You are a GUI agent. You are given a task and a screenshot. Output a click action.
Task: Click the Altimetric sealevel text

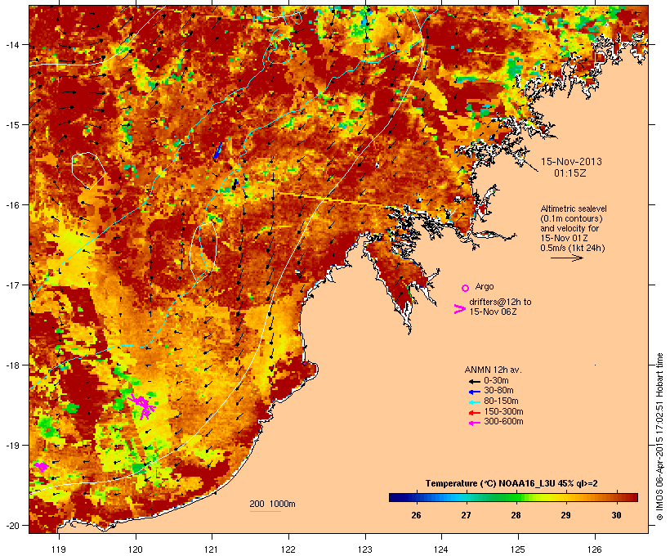click(x=574, y=208)
